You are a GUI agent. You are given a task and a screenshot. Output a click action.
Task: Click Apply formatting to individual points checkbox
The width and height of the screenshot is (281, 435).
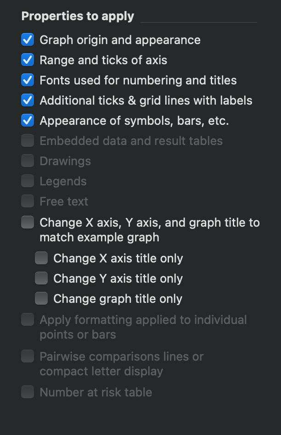27,320
